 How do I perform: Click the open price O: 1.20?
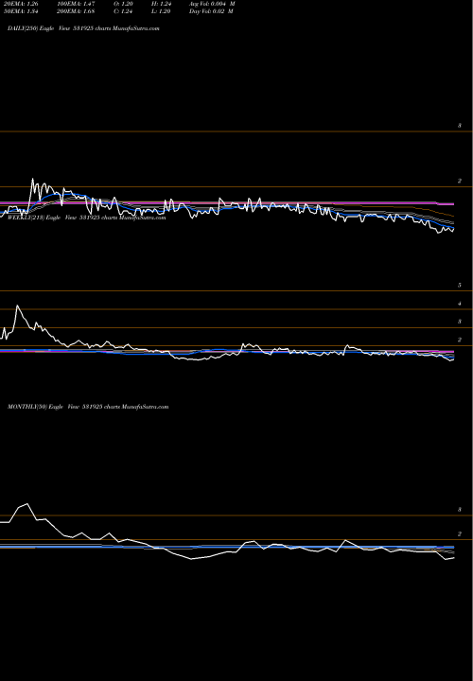pos(123,4)
